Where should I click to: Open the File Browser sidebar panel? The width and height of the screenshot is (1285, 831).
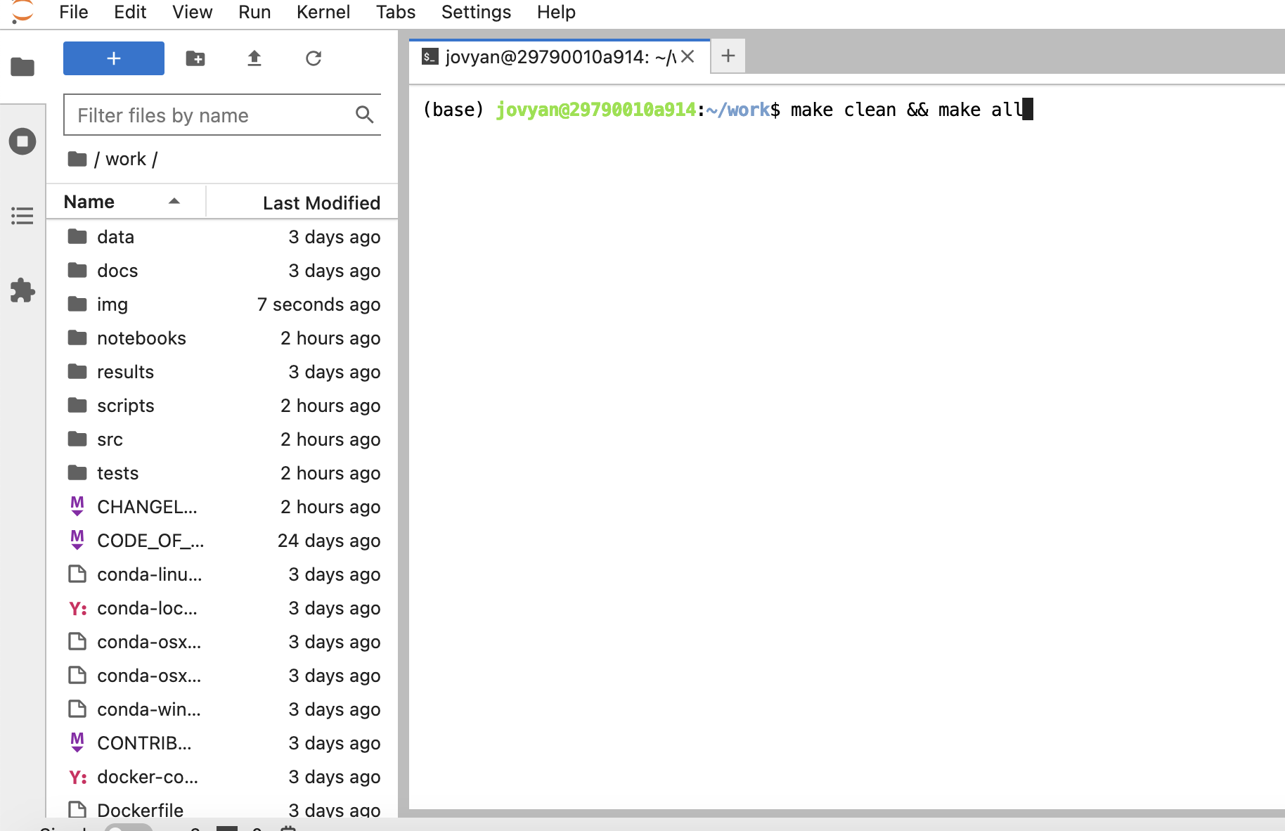[x=22, y=67]
